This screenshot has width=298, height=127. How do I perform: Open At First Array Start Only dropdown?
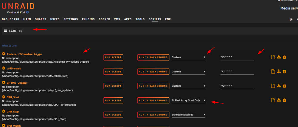point(188,100)
